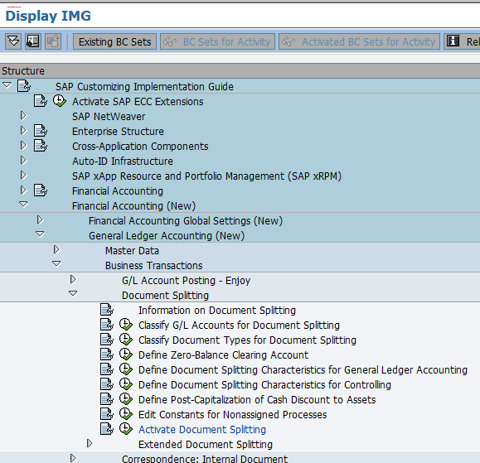The width and height of the screenshot is (480, 463).
Task: Open documentation icon for Activate SAP ECC Extensions
Action: tap(41, 101)
